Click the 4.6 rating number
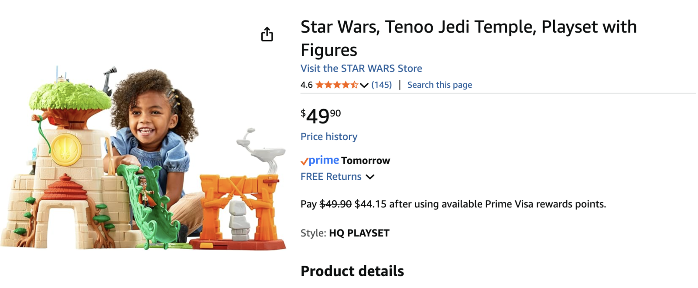The height and width of the screenshot is (288, 698). [306, 85]
